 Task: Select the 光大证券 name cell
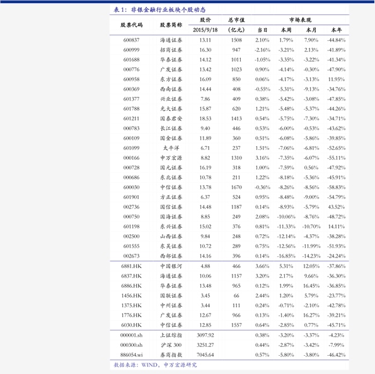coord(171,109)
